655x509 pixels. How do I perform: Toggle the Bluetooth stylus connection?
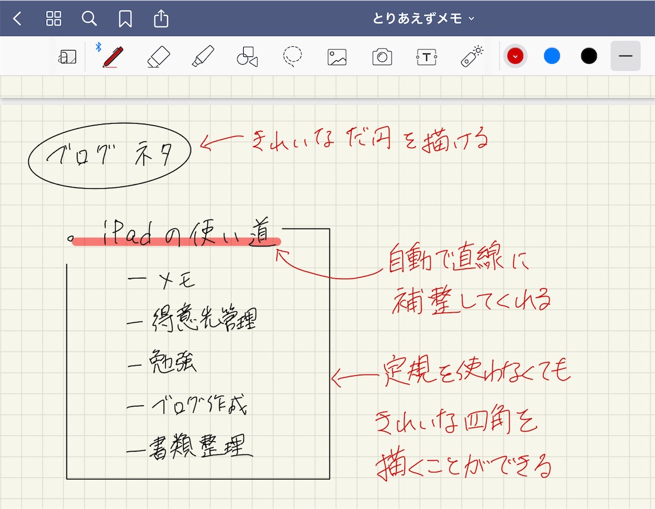(99, 49)
